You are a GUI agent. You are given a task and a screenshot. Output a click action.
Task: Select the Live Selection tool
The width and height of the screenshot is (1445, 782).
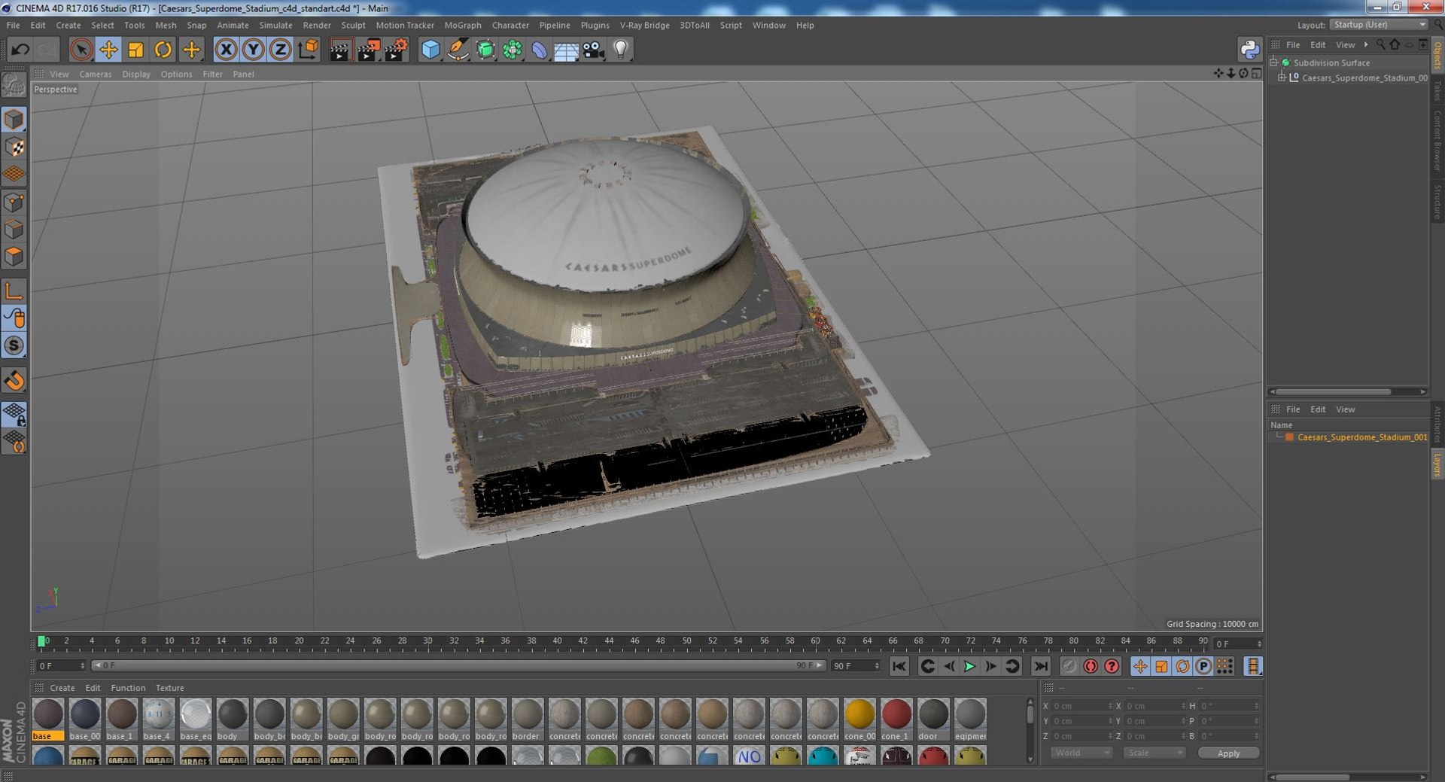(81, 50)
